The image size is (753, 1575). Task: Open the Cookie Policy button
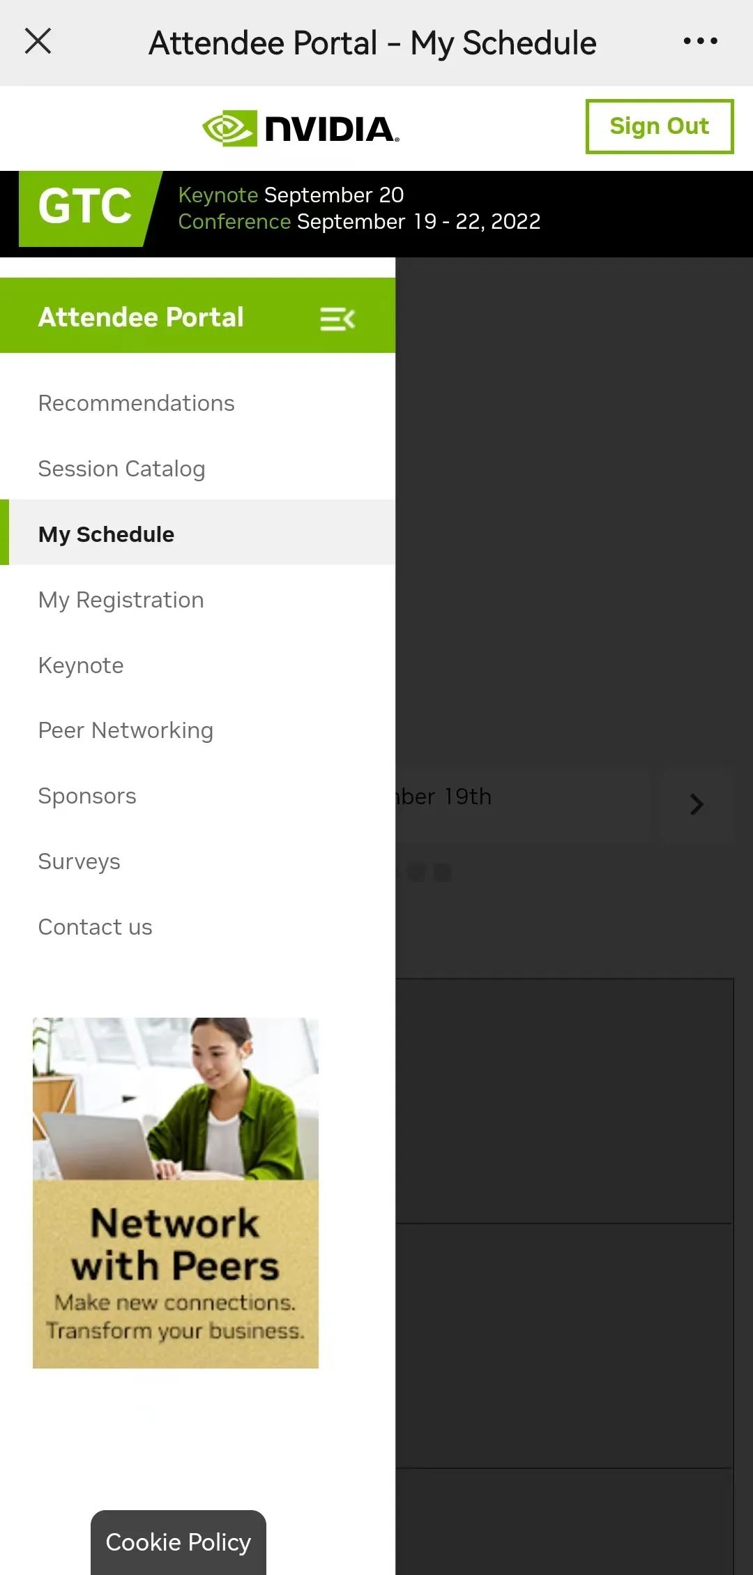178,1542
